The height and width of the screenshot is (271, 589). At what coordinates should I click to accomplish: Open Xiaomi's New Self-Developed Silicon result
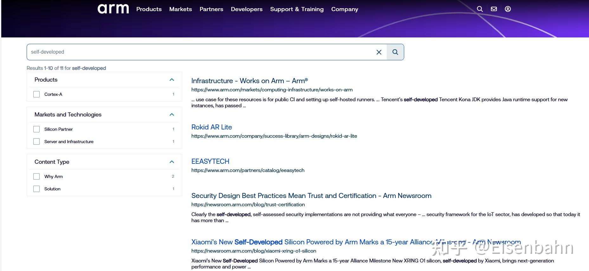356,242
